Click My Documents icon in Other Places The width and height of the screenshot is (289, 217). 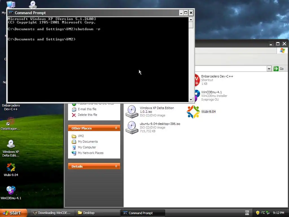click(x=74, y=142)
